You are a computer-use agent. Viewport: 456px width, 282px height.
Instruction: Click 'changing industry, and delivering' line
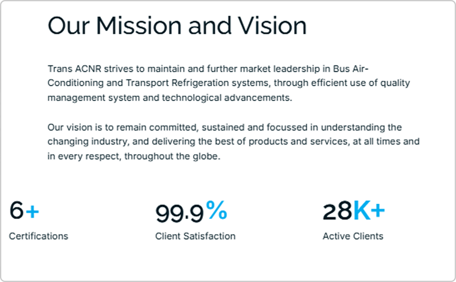tap(121, 141)
